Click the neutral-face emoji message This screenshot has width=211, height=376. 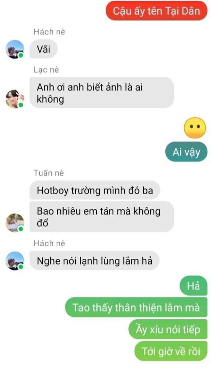pos(195,128)
